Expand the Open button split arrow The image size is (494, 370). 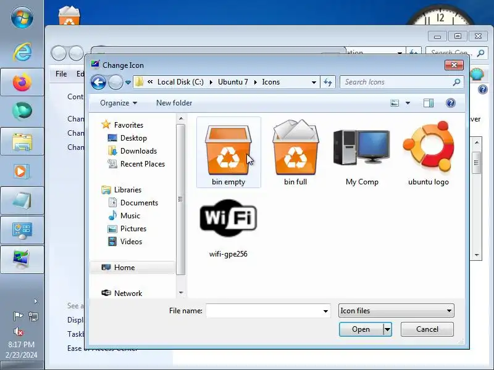[388, 329]
